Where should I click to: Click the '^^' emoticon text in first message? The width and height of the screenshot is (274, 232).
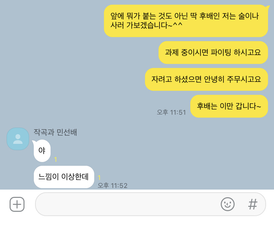(x=178, y=25)
